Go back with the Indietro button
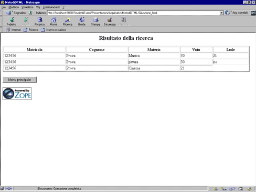The image size is (256, 192). tap(12, 22)
